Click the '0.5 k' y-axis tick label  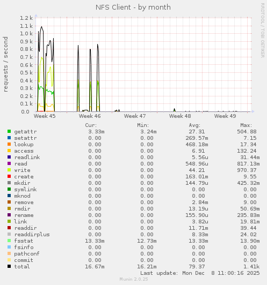[26, 73]
